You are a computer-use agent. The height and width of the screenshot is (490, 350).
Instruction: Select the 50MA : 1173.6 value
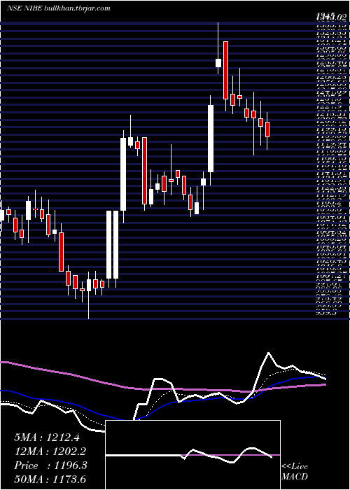pyautogui.click(x=50, y=479)
